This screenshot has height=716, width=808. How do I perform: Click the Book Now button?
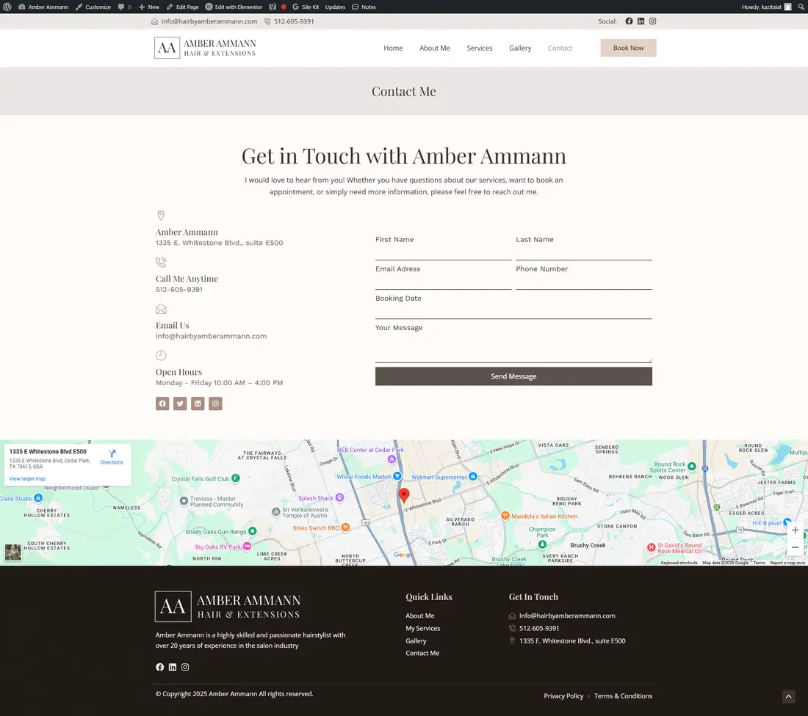[x=628, y=48]
